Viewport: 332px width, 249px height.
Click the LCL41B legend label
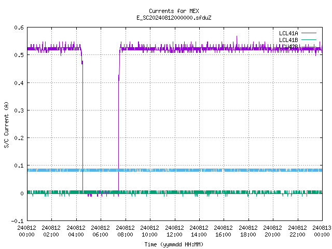pyautogui.click(x=288, y=40)
